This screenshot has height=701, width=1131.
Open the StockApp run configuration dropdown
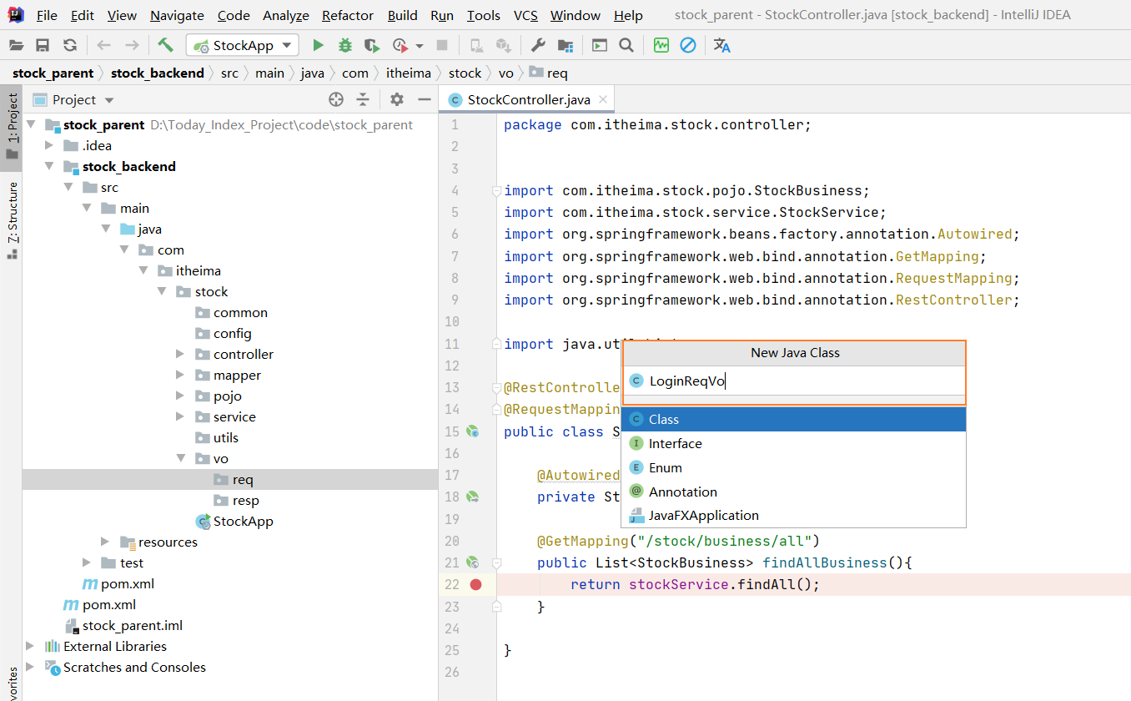[242, 45]
